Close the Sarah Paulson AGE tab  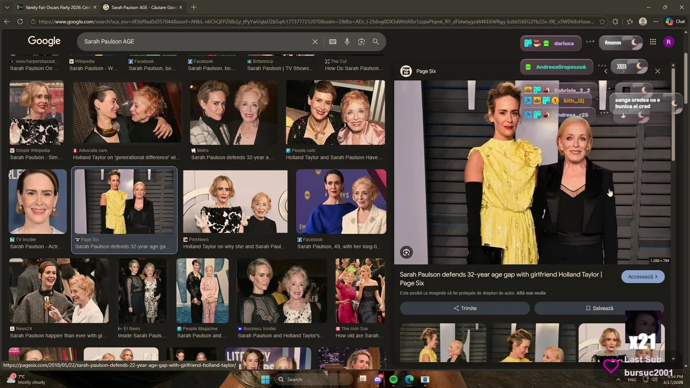pyautogui.click(x=181, y=7)
